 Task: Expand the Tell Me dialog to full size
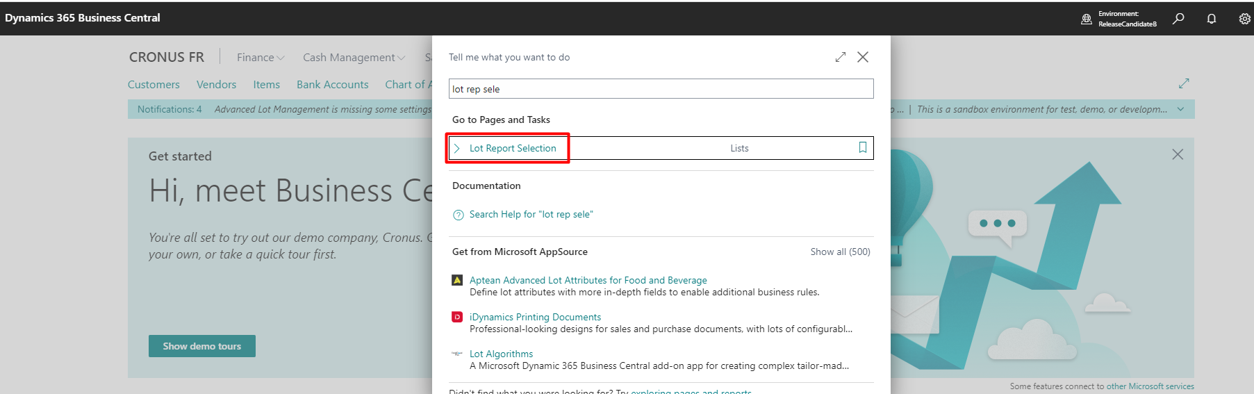pos(841,57)
